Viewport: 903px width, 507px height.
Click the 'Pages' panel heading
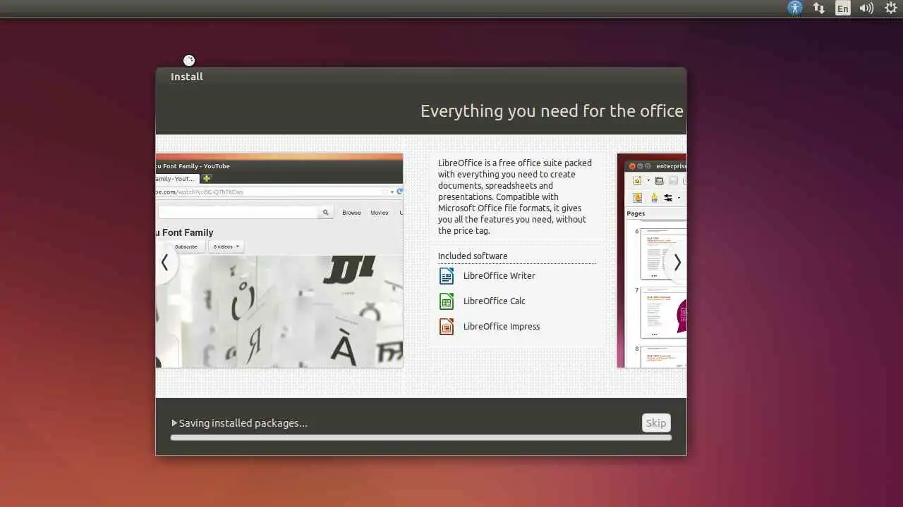tap(636, 213)
